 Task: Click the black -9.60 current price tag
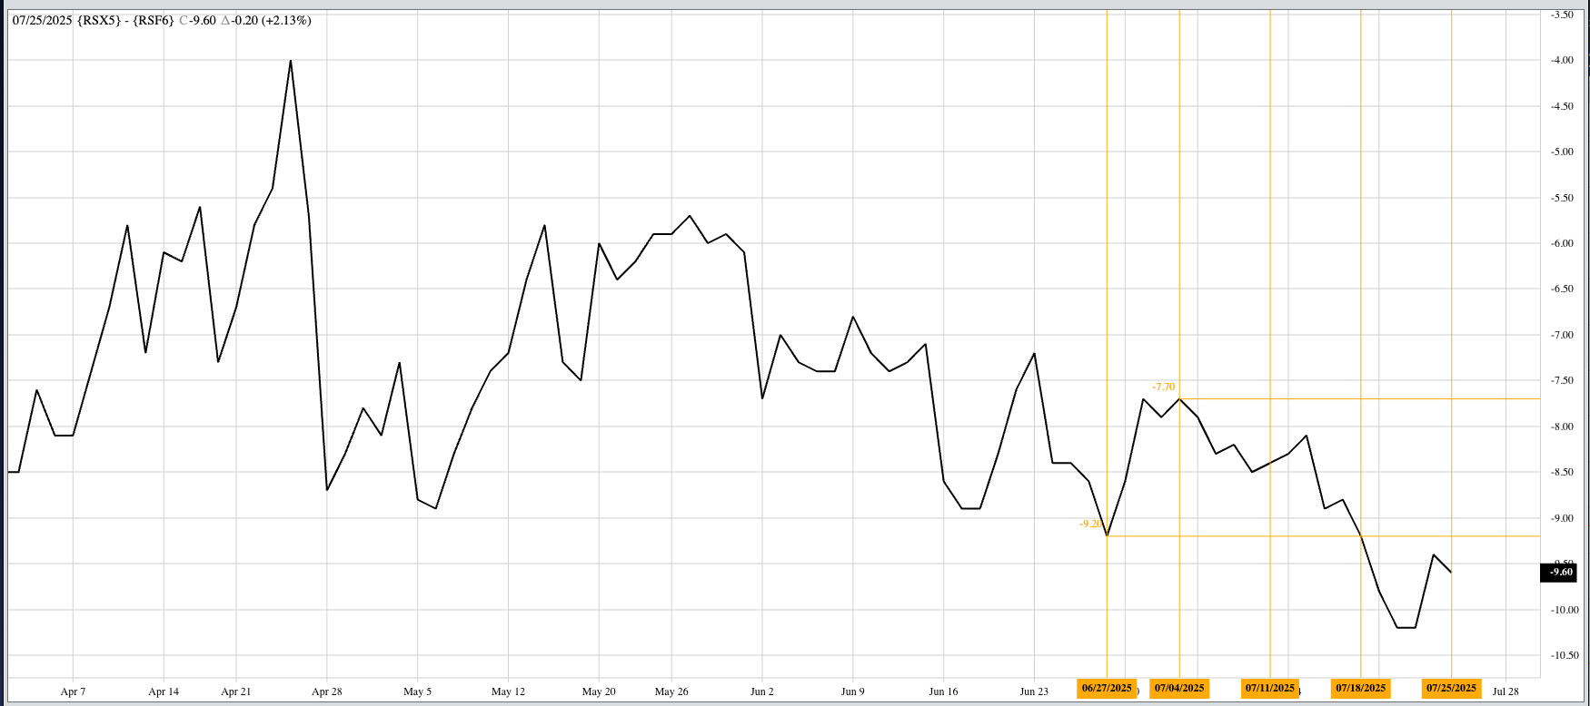[x=1559, y=572]
